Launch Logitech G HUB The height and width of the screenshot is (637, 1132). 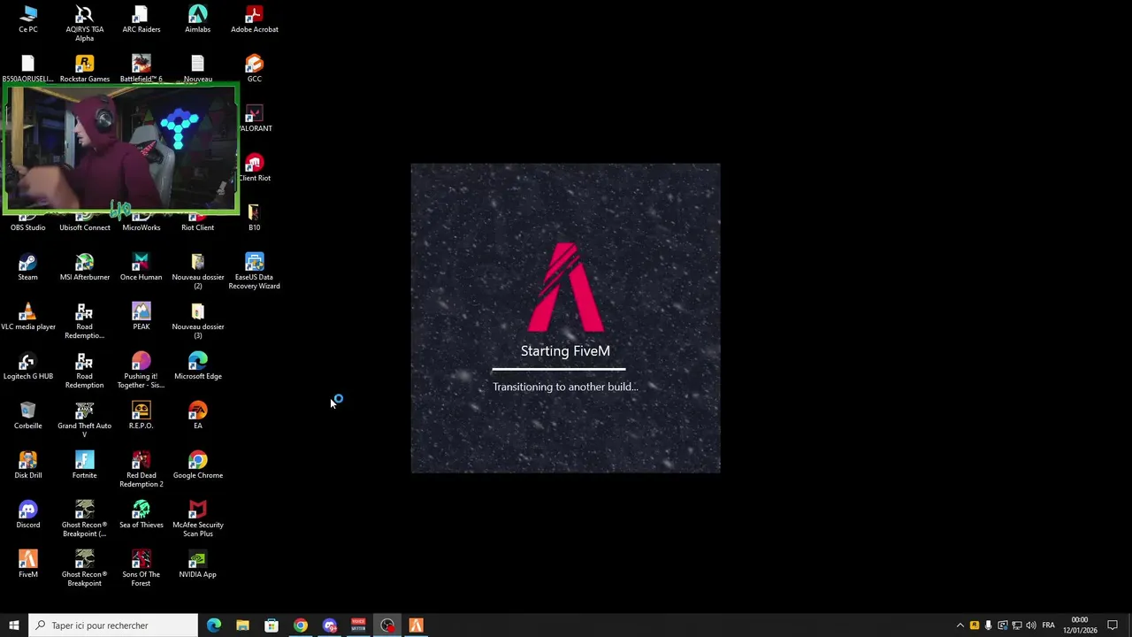pyautogui.click(x=28, y=366)
